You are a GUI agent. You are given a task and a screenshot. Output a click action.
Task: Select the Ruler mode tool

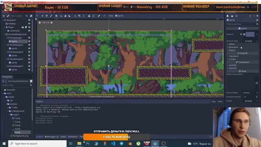click(x=70, y=16)
